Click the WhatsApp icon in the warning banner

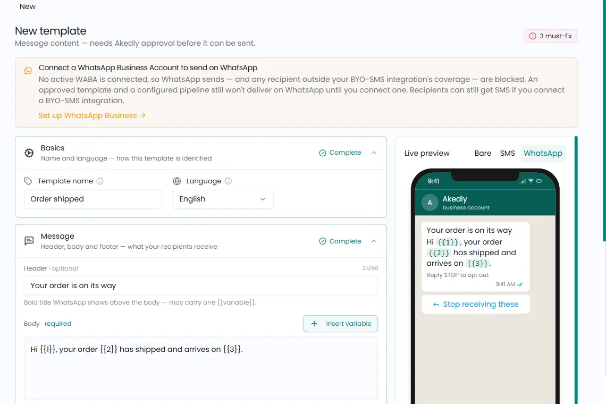28,70
